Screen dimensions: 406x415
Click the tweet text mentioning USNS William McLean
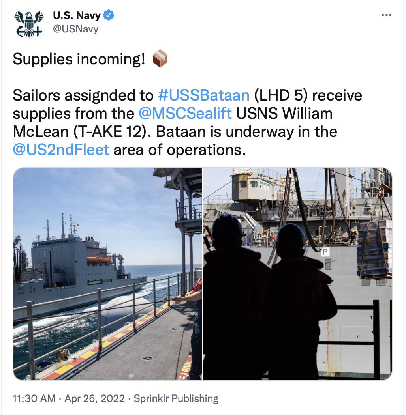(x=187, y=123)
